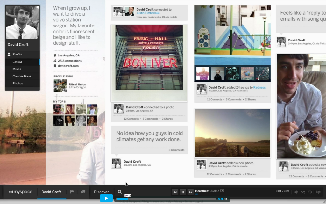View the 2718 connections

70,61
